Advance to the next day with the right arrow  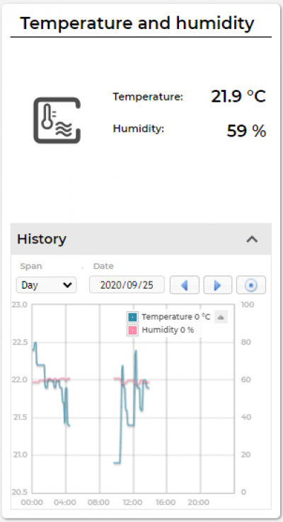point(218,285)
